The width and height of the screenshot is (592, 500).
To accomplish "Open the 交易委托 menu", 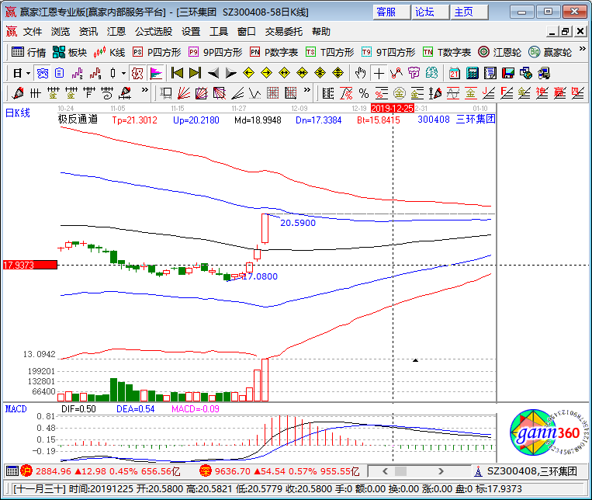I will pyautogui.click(x=283, y=31).
